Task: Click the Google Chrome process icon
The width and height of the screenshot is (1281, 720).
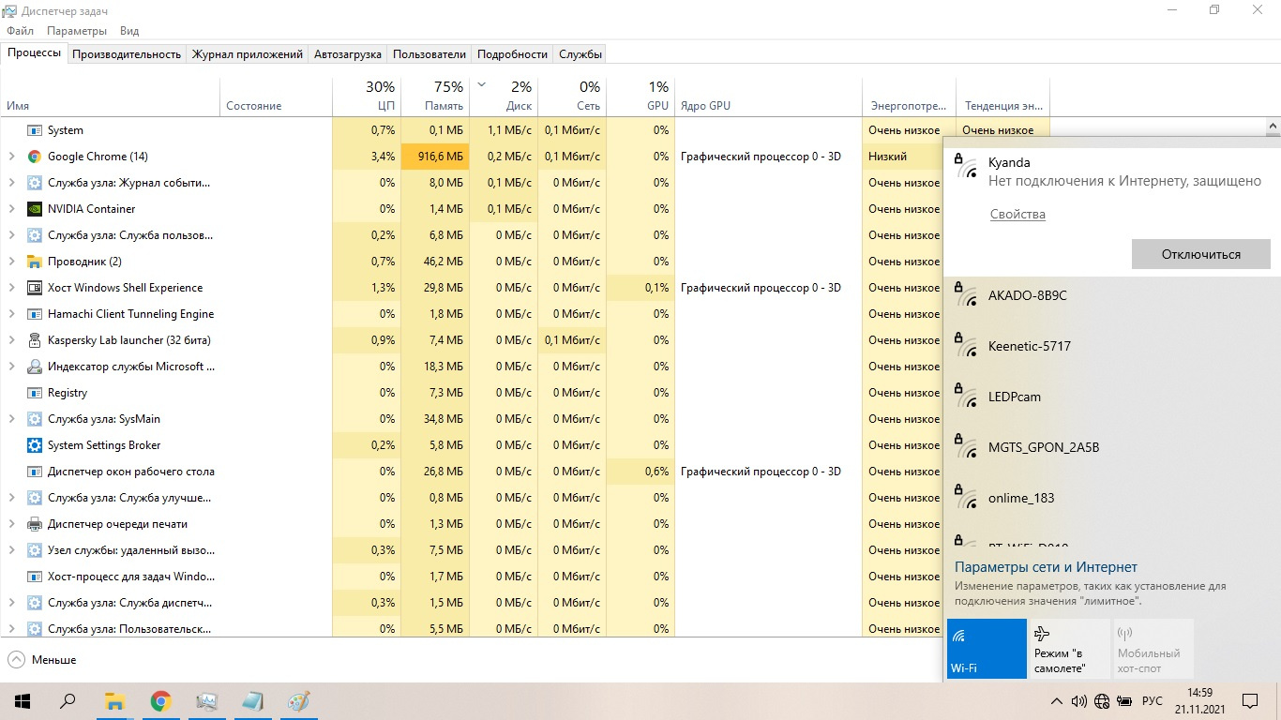Action: (35, 157)
